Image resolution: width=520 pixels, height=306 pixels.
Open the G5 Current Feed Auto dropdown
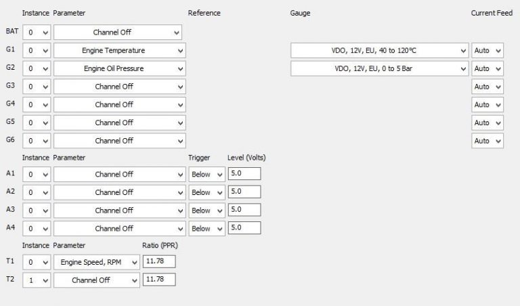pyautogui.click(x=487, y=123)
